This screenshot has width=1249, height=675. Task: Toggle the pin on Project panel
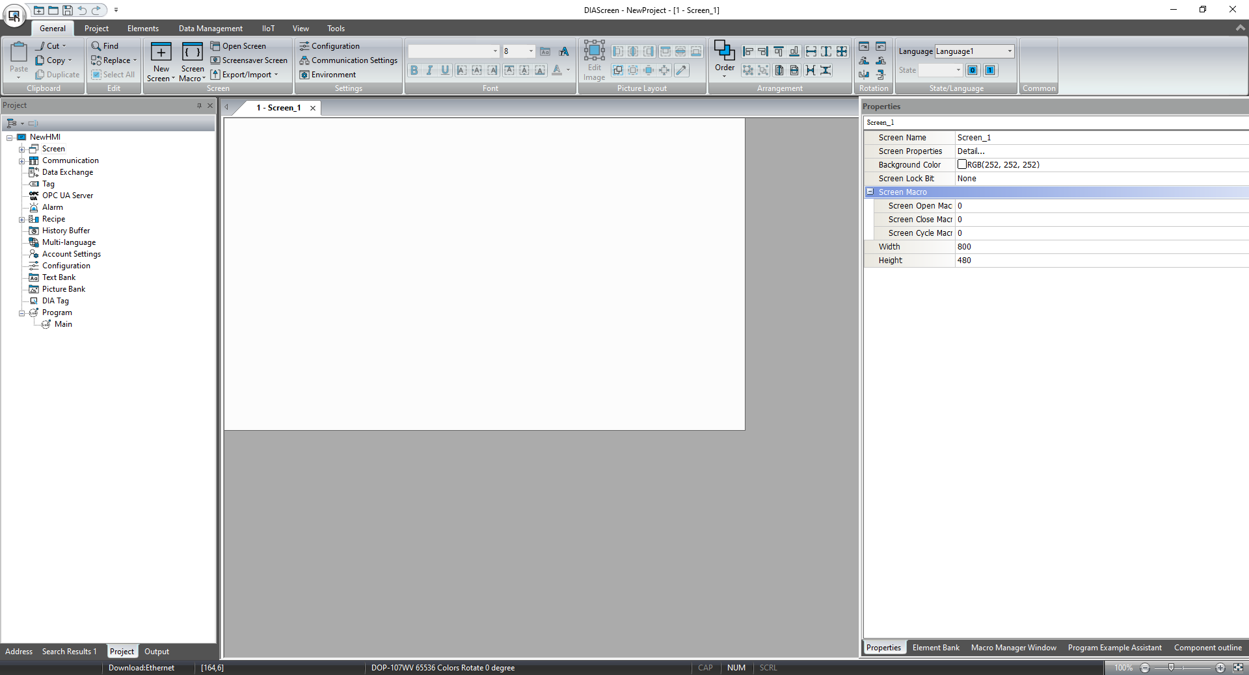(x=199, y=105)
